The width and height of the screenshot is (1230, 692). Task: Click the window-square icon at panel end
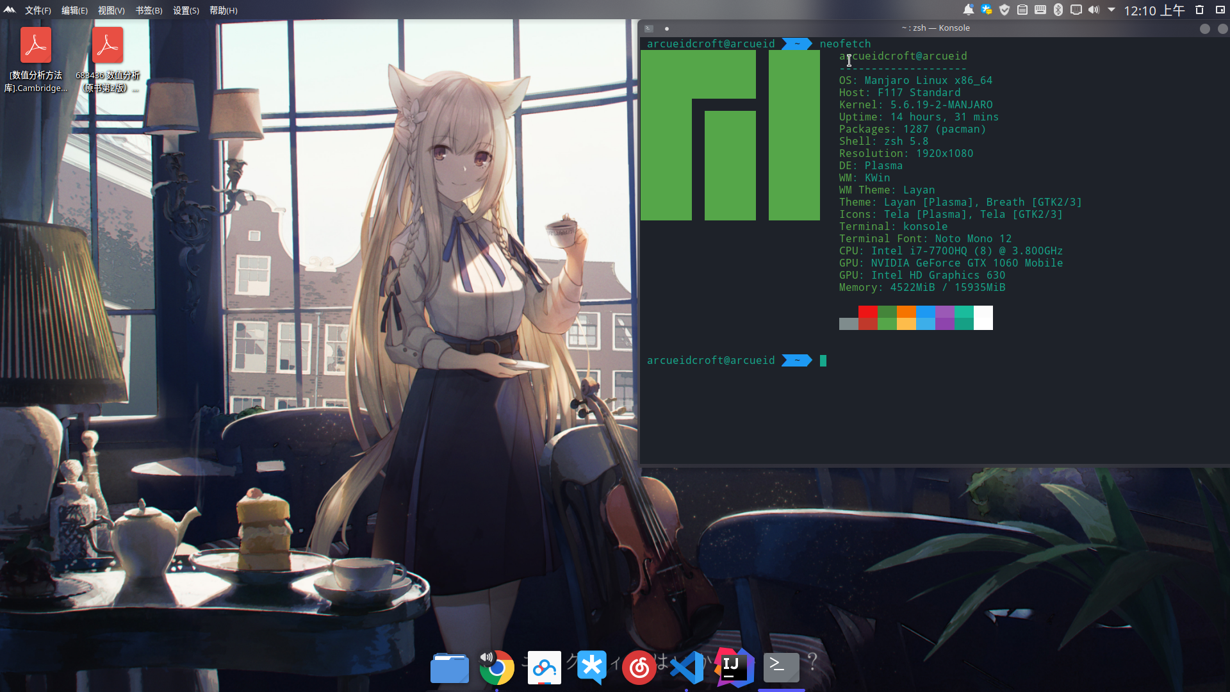coord(1220,10)
